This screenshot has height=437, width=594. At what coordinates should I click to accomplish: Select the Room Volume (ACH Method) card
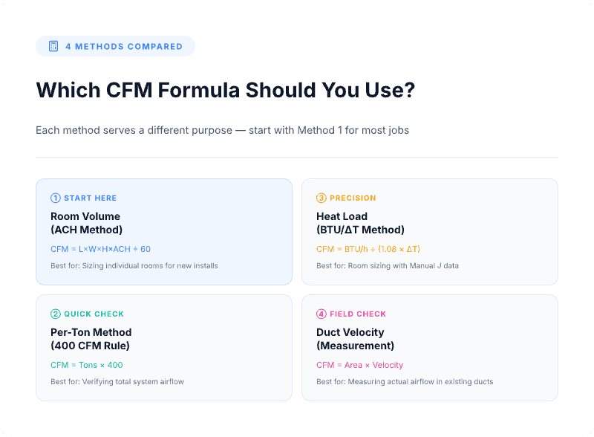click(163, 231)
